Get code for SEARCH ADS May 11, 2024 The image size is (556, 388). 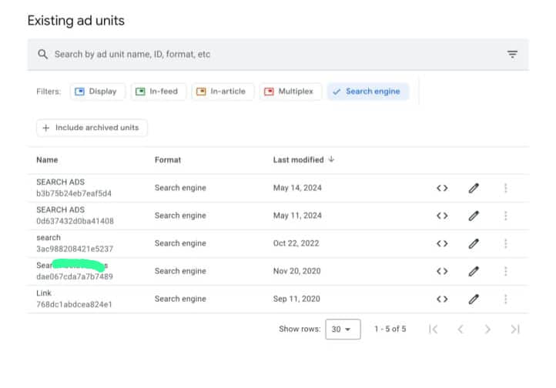442,216
